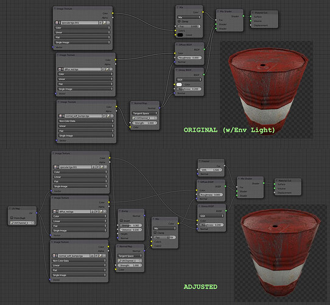Unlink image X in original specular.tga.001 node
The height and width of the screenshot is (305, 330).
click(108, 23)
